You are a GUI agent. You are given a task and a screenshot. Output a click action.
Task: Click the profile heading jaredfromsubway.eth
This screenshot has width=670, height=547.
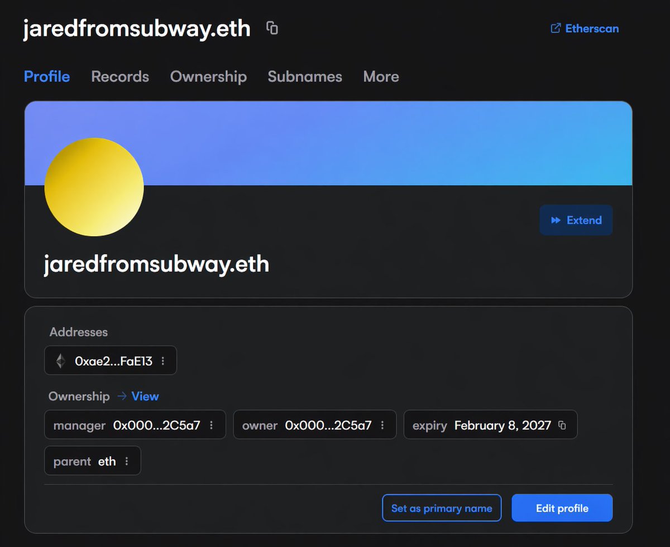coord(156,264)
